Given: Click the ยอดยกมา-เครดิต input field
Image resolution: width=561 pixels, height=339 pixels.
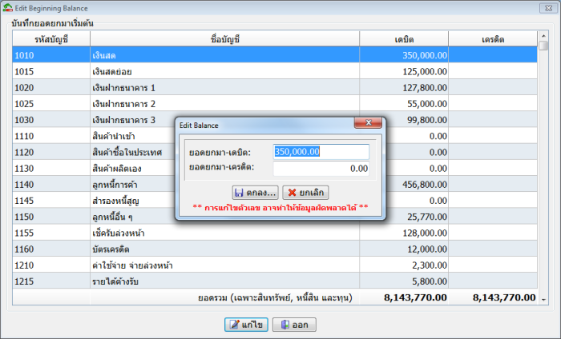Looking at the screenshot, I should [x=321, y=168].
